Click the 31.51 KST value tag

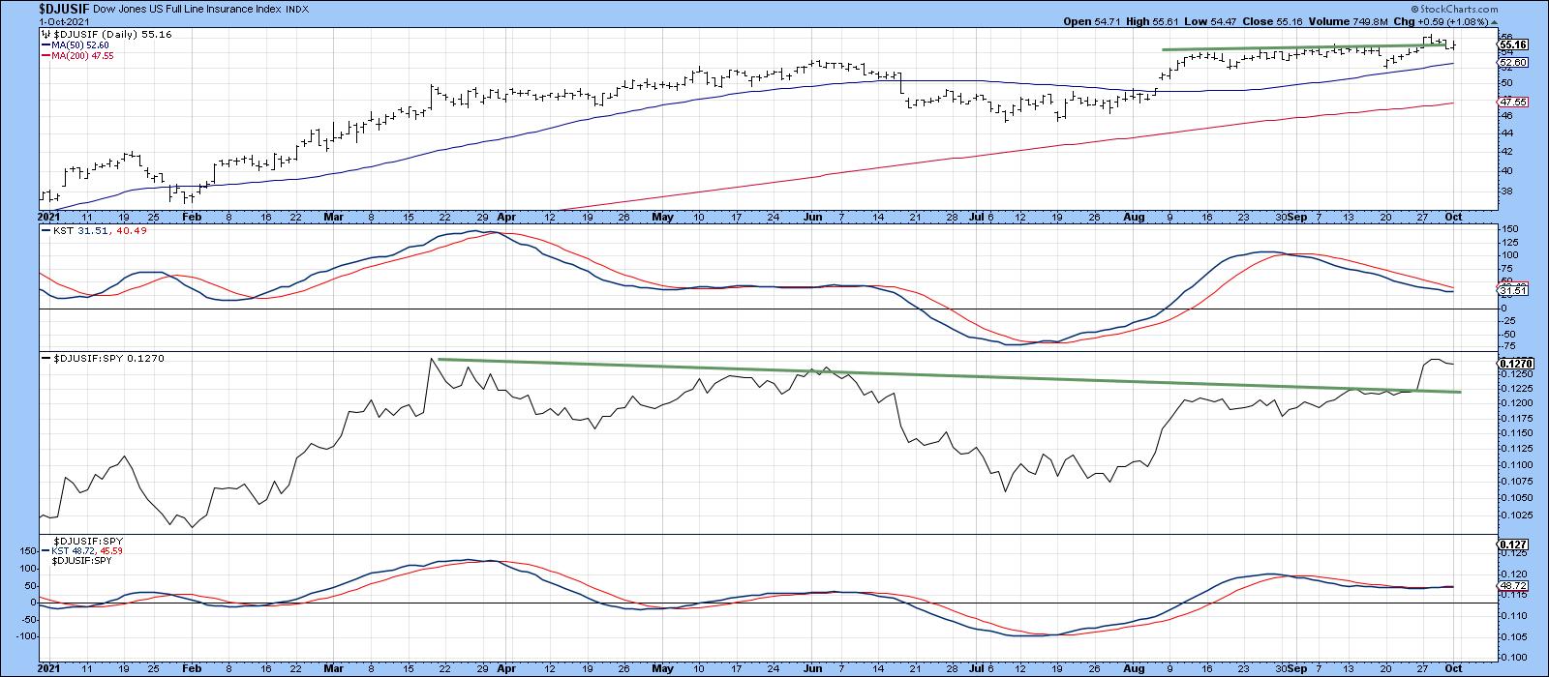(1511, 290)
